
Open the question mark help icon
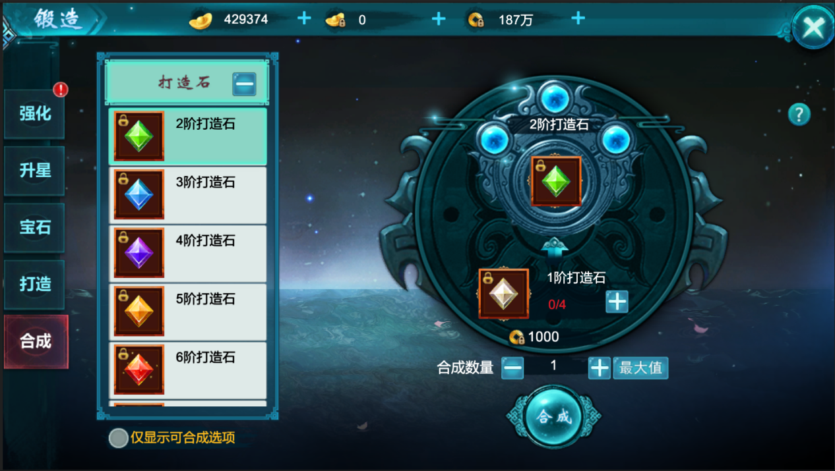click(799, 115)
